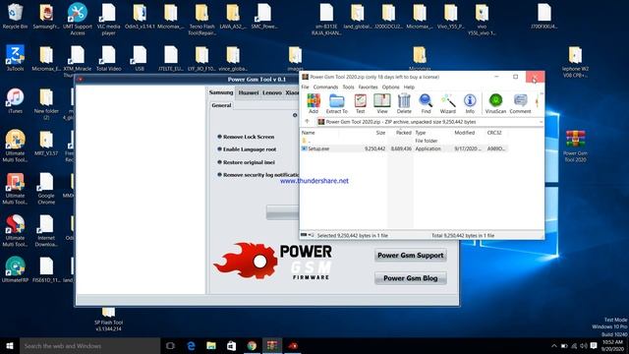Open the UMT Support Access desktop shortcut
This screenshot has height=354, width=629.
pyautogui.click(x=78, y=19)
